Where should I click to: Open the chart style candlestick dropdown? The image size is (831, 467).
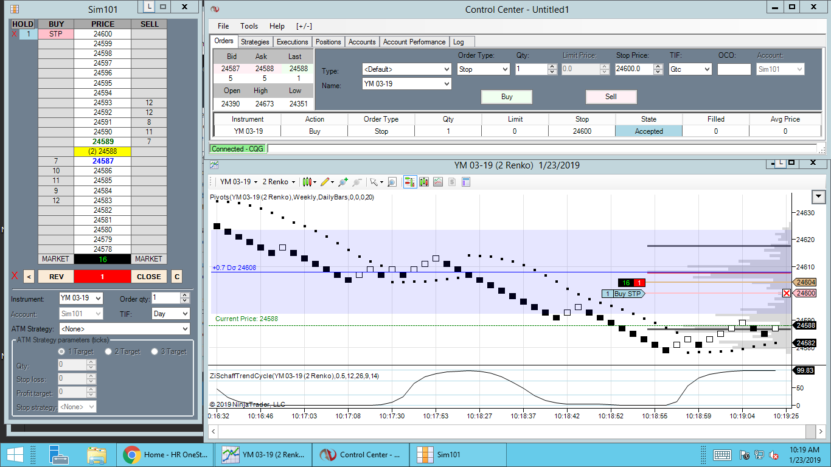tap(309, 182)
